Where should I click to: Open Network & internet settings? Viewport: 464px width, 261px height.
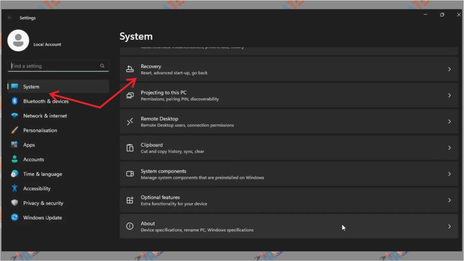click(x=58, y=116)
